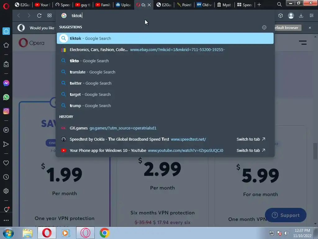Select 'target - Google Search' suggestion
318x239 pixels.
tap(165, 94)
